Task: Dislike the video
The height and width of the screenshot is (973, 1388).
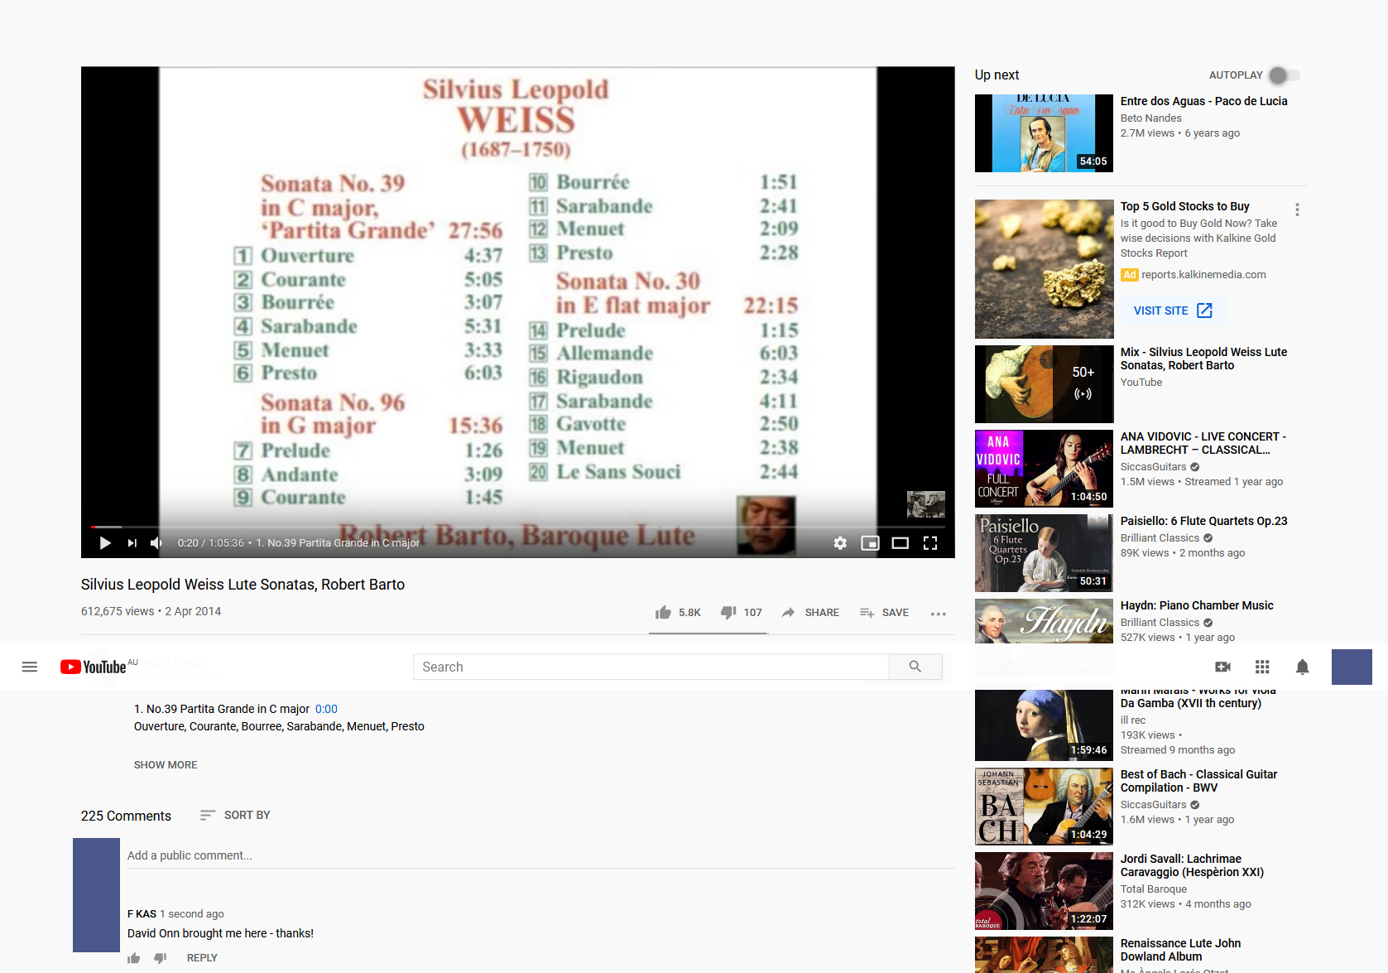Action: coord(741,613)
